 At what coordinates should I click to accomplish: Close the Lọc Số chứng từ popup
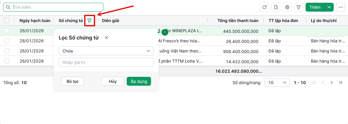click(x=106, y=38)
